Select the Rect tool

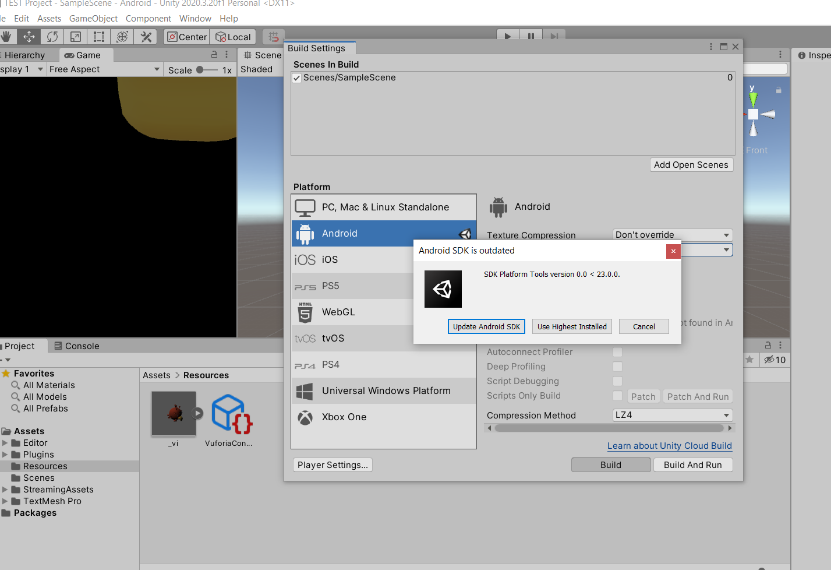click(99, 37)
